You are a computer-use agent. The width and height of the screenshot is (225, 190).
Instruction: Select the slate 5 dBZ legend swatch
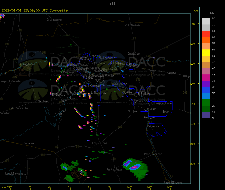point(206,115)
